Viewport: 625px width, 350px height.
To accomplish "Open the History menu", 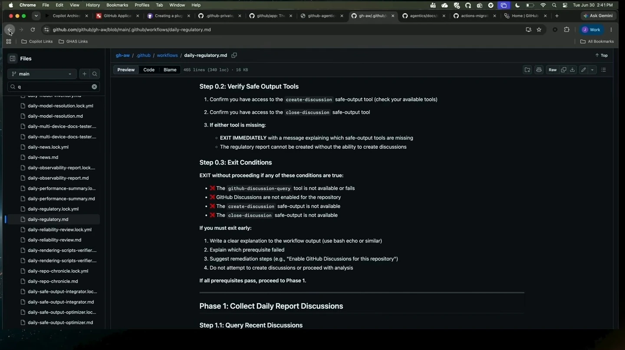I will pyautogui.click(x=93, y=5).
